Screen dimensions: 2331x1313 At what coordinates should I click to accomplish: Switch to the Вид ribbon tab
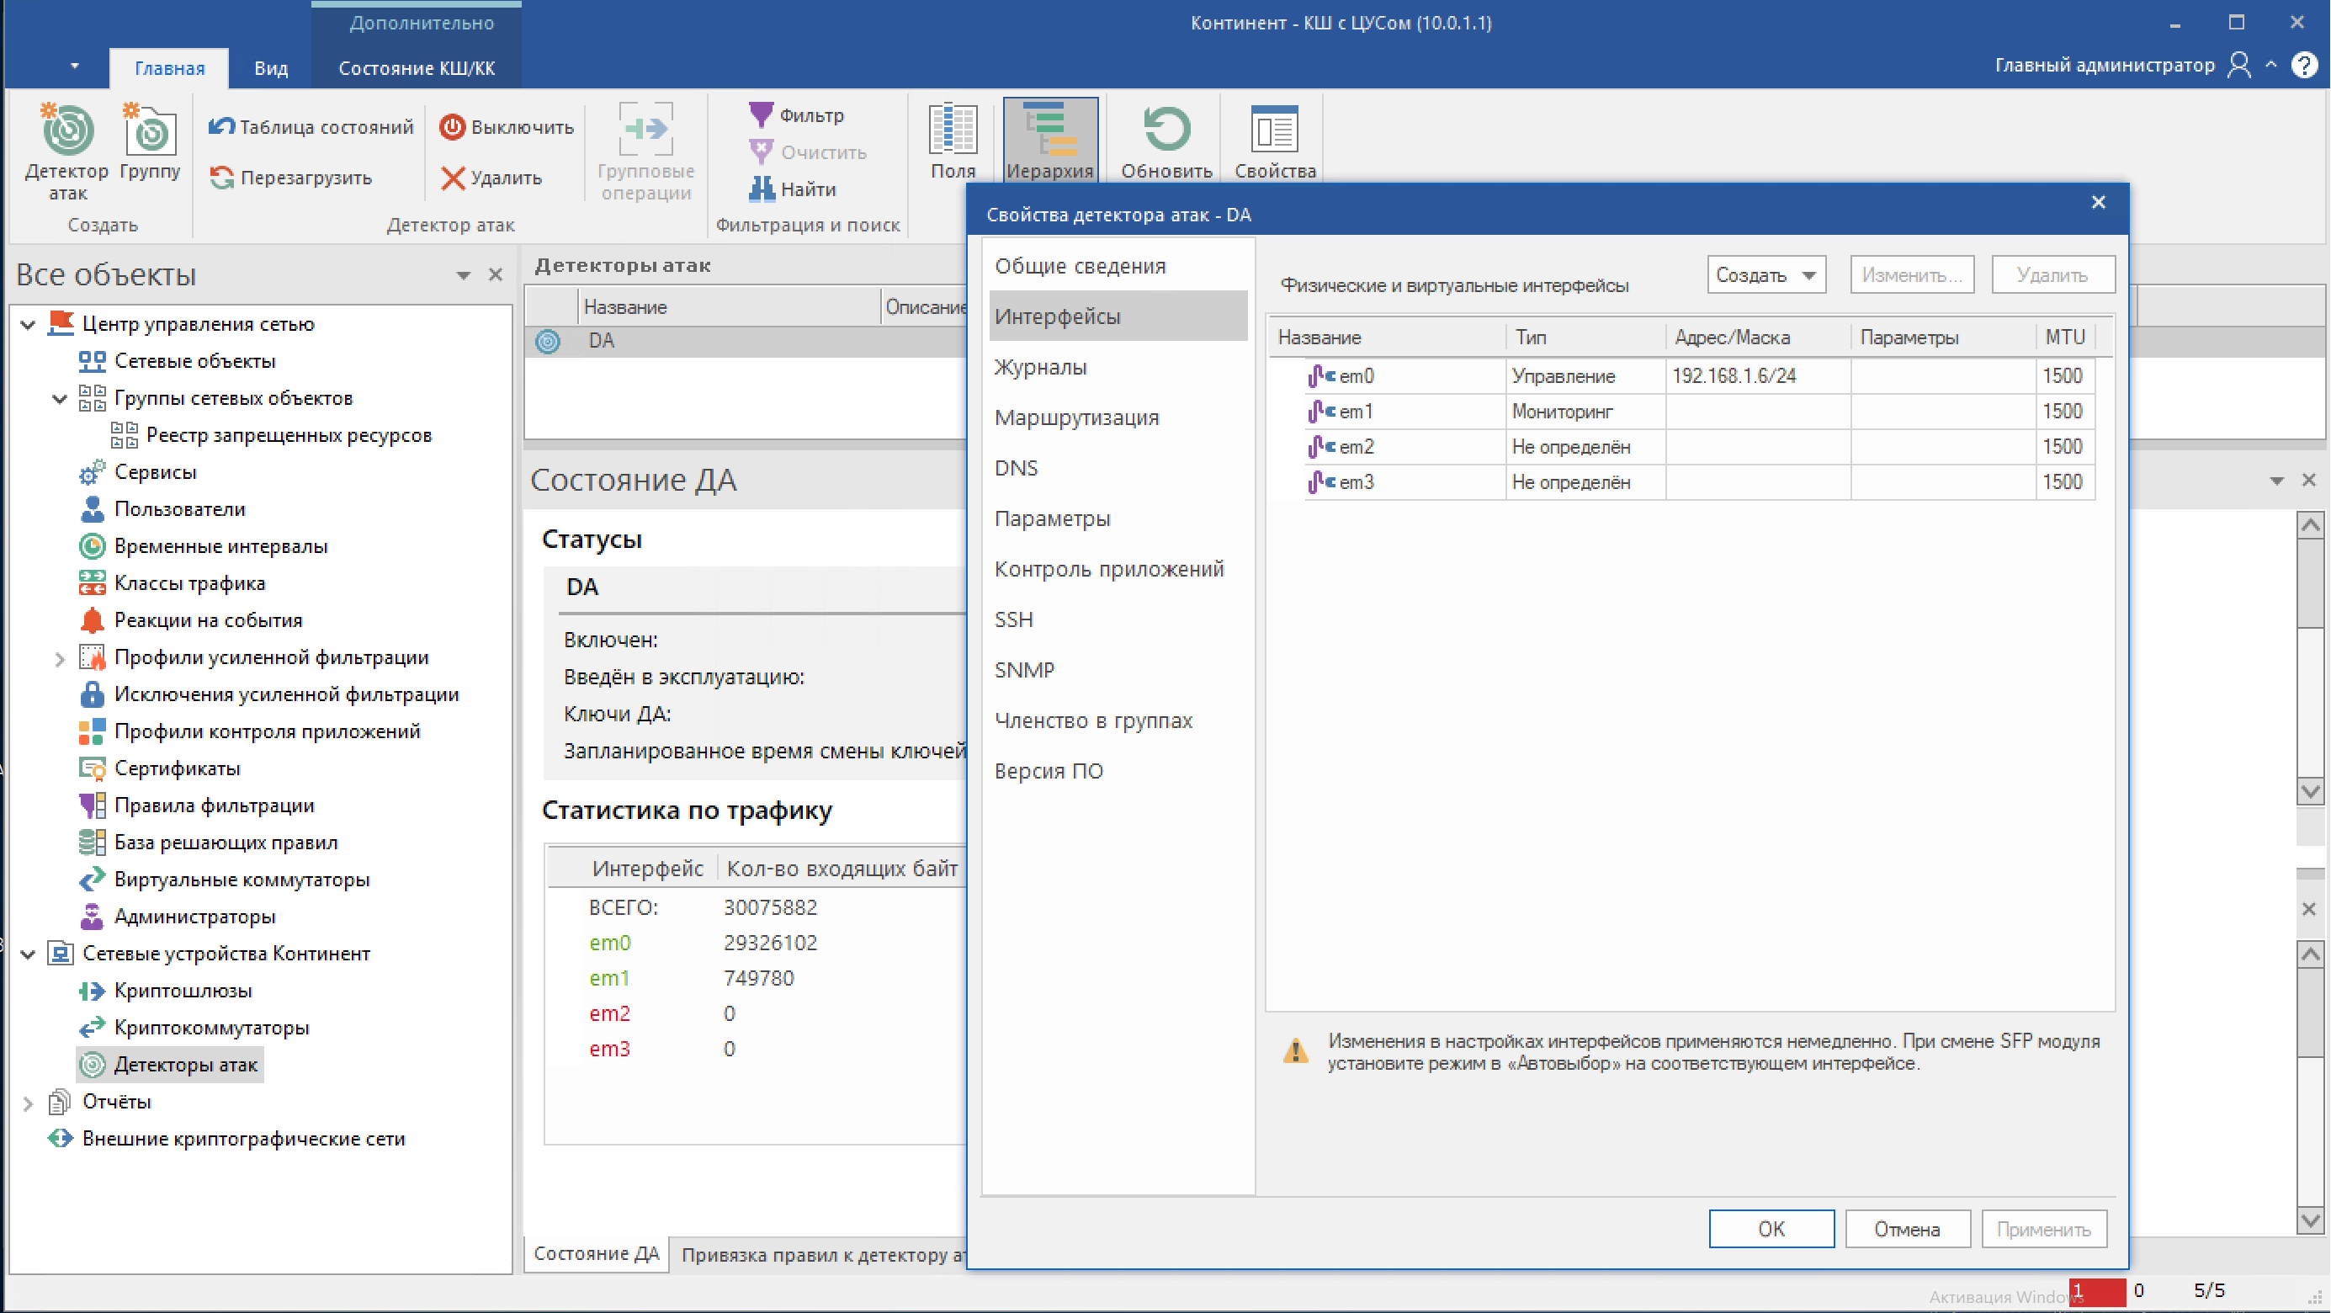271,69
